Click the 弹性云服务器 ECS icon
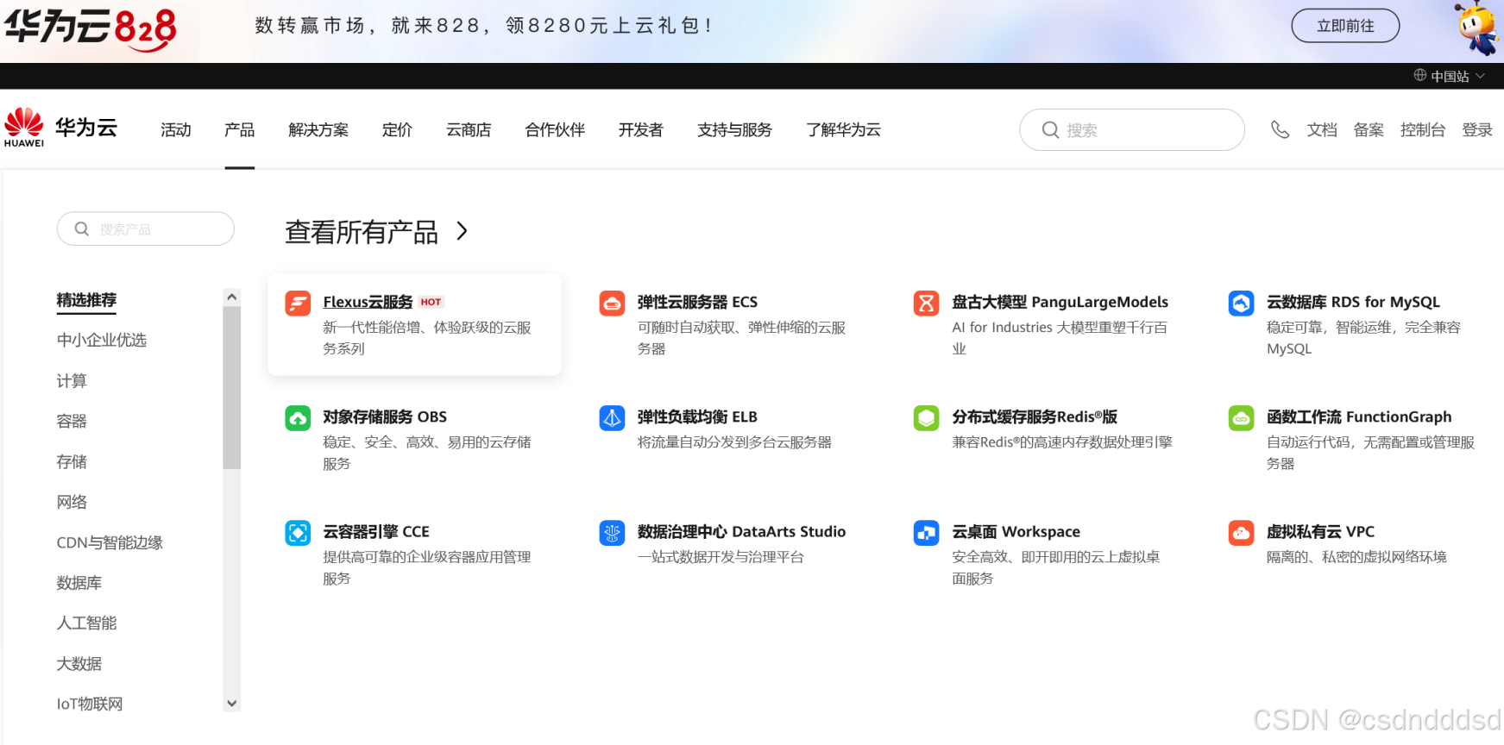 [x=612, y=304]
